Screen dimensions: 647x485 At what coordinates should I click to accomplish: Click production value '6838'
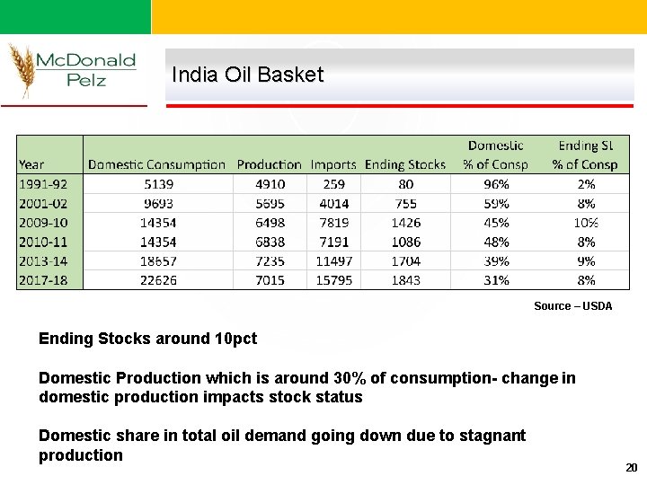[270, 242]
